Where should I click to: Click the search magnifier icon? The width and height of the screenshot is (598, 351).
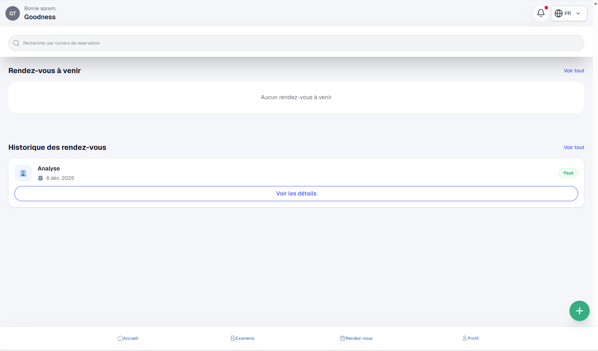pyautogui.click(x=16, y=43)
